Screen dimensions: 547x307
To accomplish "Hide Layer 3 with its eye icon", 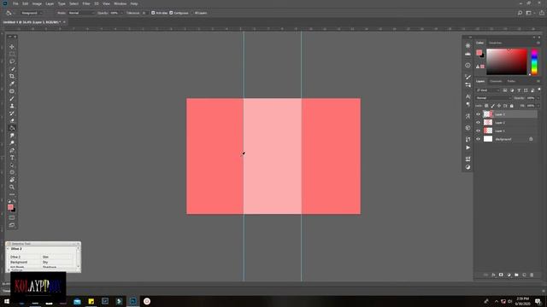I will point(479,114).
